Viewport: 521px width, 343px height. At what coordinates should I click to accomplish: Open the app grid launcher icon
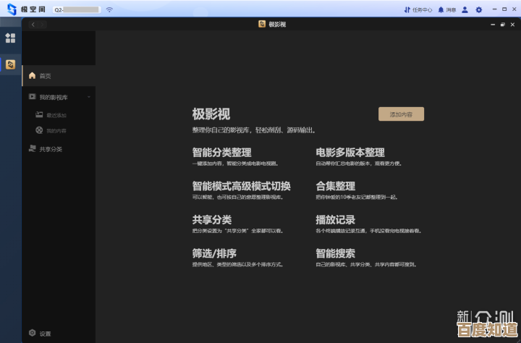pyautogui.click(x=10, y=38)
